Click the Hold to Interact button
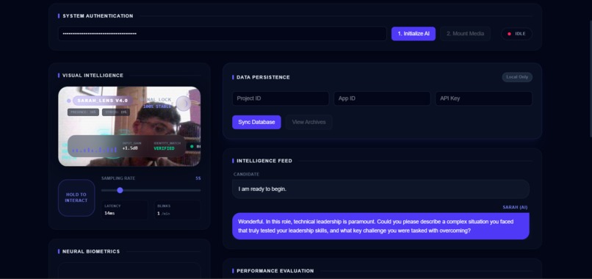This screenshot has height=279, width=592. tap(76, 198)
